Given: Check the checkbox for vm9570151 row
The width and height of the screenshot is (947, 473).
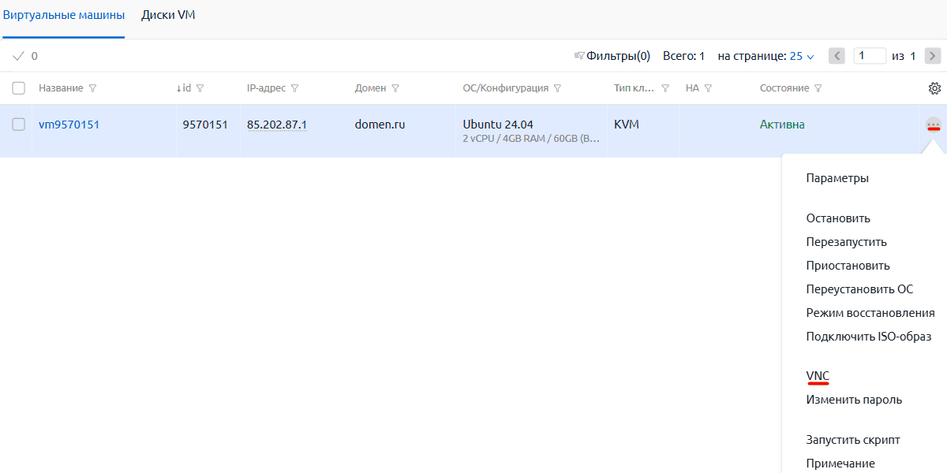Looking at the screenshot, I should point(19,125).
